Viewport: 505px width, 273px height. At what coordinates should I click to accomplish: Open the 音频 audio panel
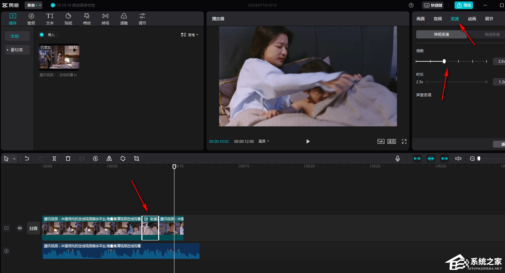tap(31, 19)
